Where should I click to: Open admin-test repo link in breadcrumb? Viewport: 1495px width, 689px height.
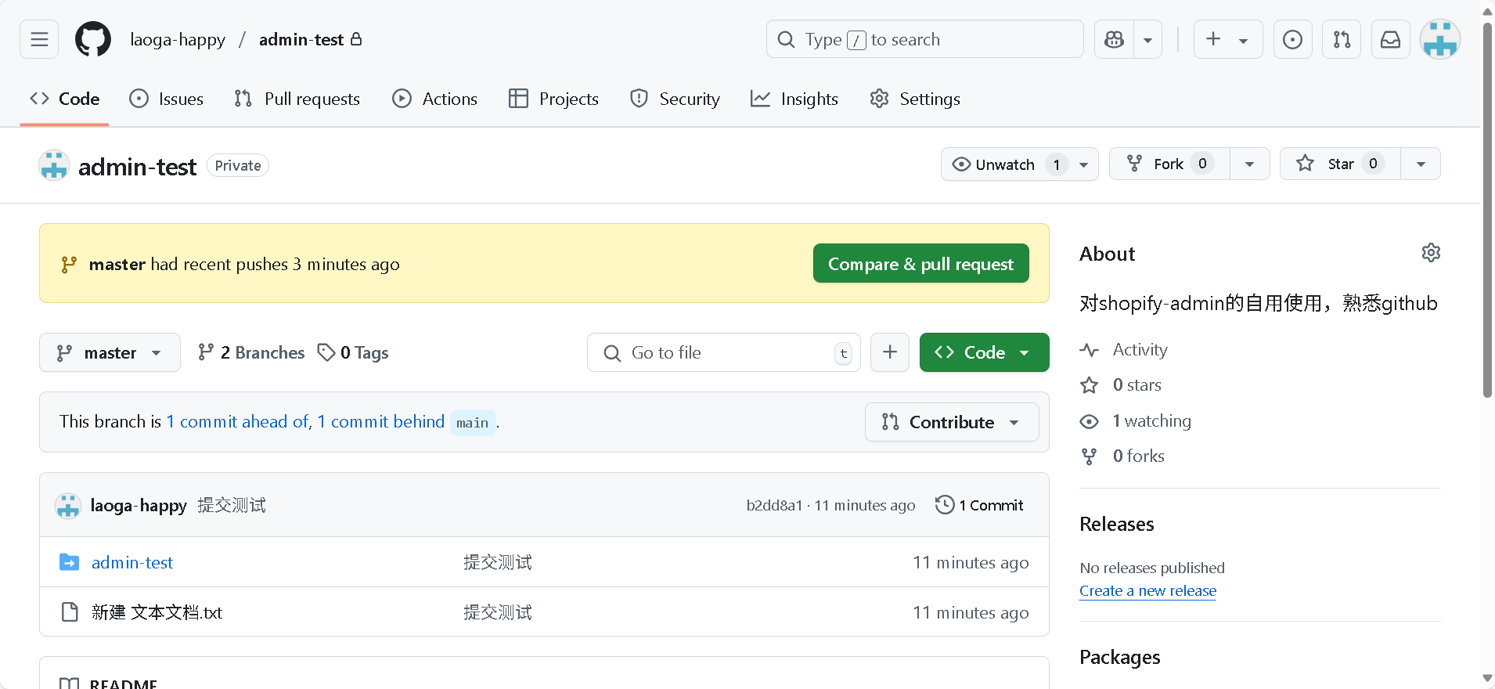(301, 39)
